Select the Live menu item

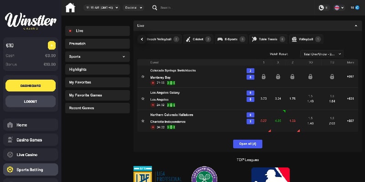[x=97, y=31]
